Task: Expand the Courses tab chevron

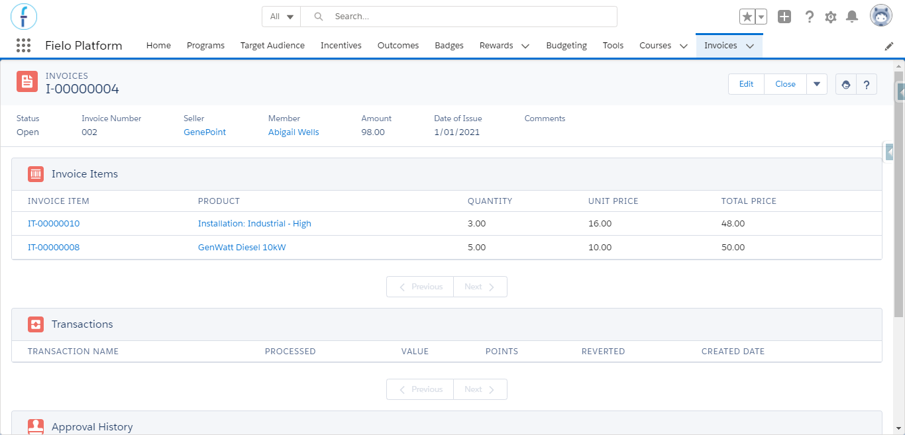Action: pyautogui.click(x=684, y=46)
